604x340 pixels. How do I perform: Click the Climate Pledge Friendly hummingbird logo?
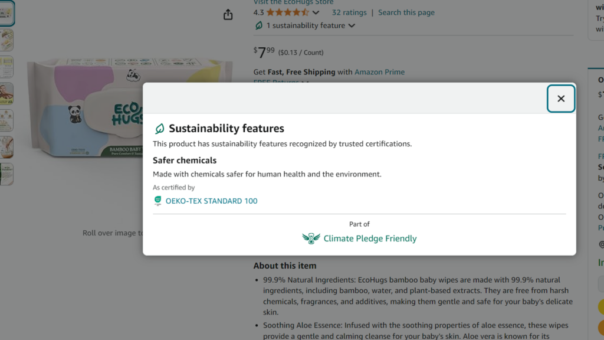click(310, 238)
